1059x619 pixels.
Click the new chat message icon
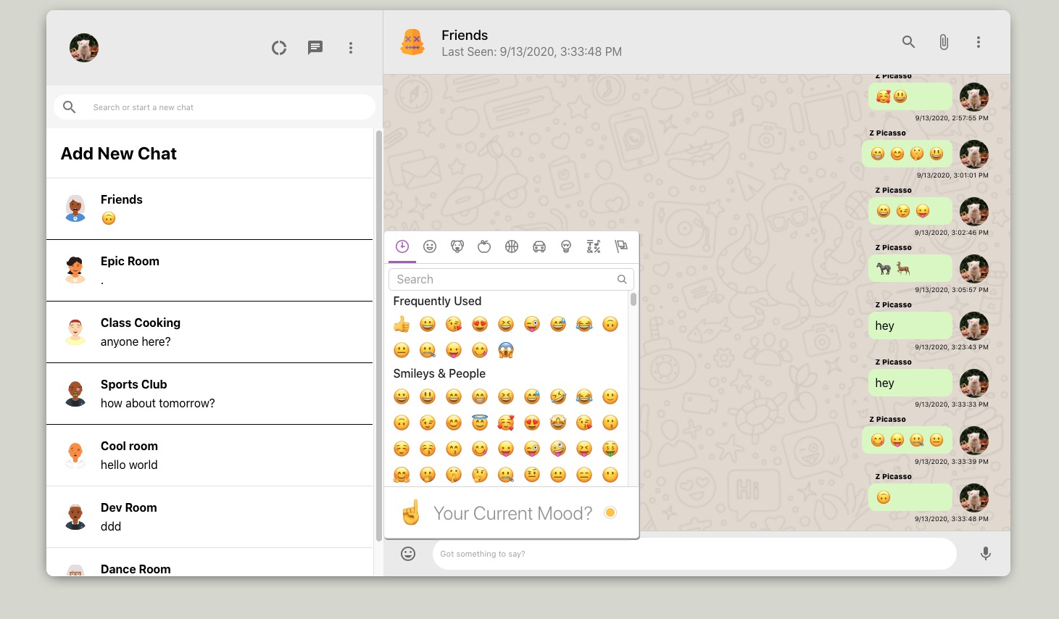coord(315,48)
